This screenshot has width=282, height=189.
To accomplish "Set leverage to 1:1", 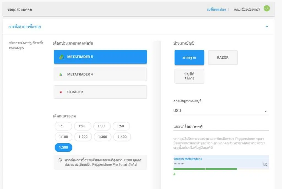I will (63, 126).
